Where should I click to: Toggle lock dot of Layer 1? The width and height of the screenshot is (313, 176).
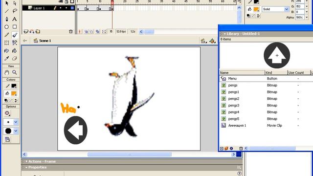click(x=67, y=8)
